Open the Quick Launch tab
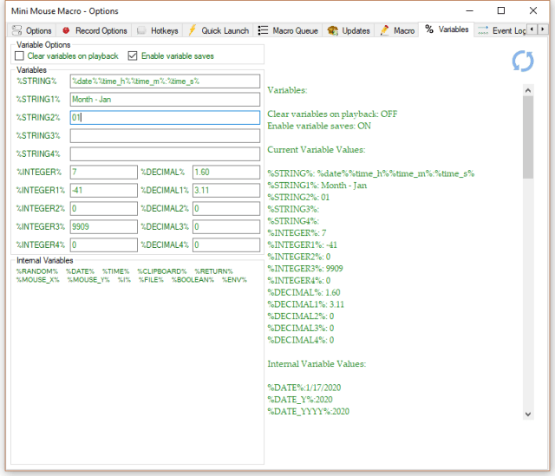 (219, 30)
